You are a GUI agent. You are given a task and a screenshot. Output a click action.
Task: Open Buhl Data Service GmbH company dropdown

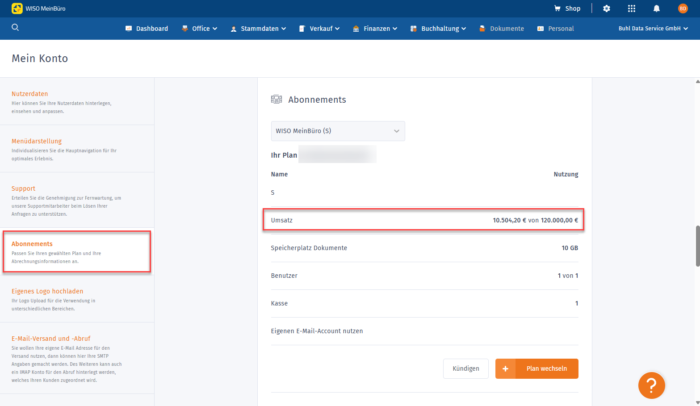click(x=653, y=29)
